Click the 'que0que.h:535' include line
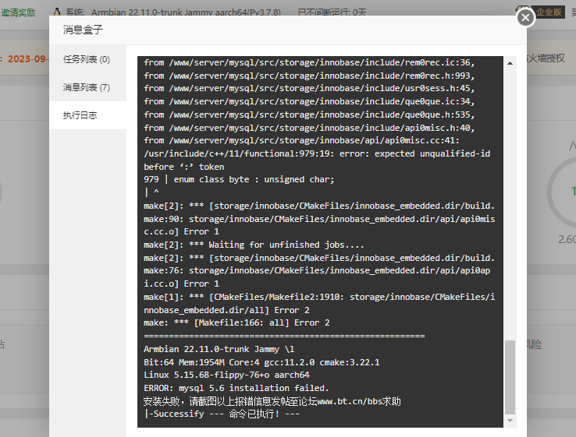Image resolution: width=576 pixels, height=437 pixels. tap(309, 115)
